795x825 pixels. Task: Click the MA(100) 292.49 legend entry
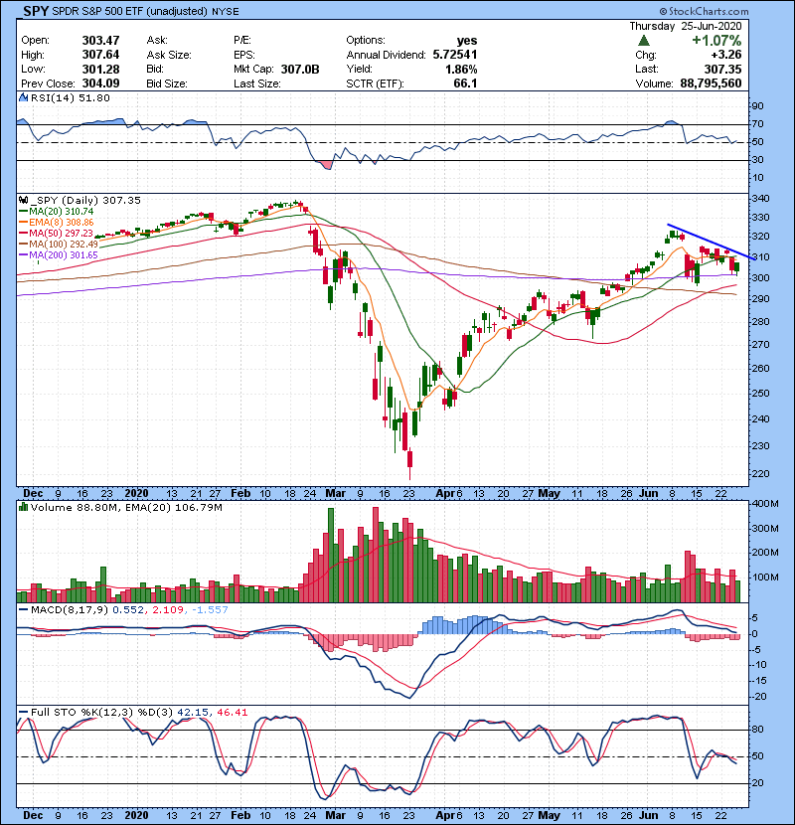coord(64,245)
